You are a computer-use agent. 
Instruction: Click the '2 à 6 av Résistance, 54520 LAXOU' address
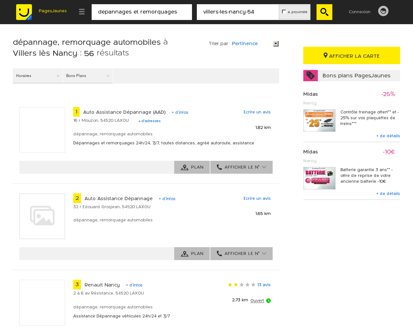point(108,293)
